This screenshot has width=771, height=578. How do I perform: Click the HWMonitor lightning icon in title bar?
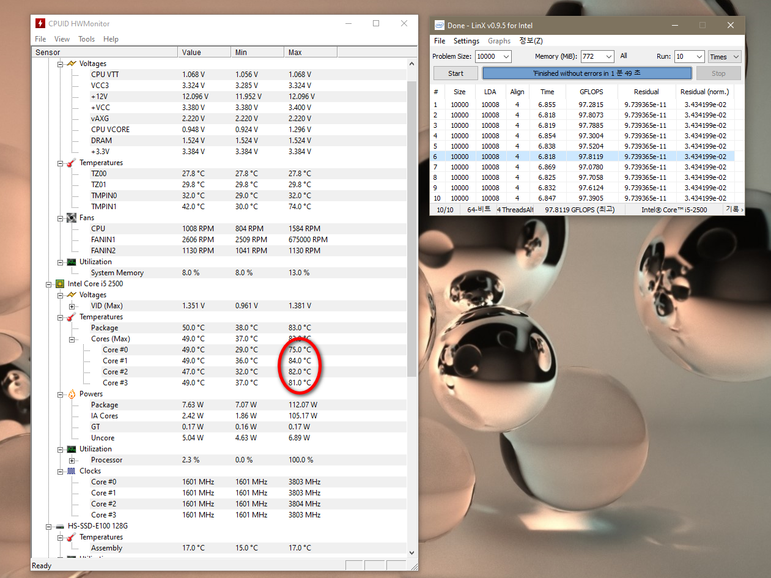40,24
